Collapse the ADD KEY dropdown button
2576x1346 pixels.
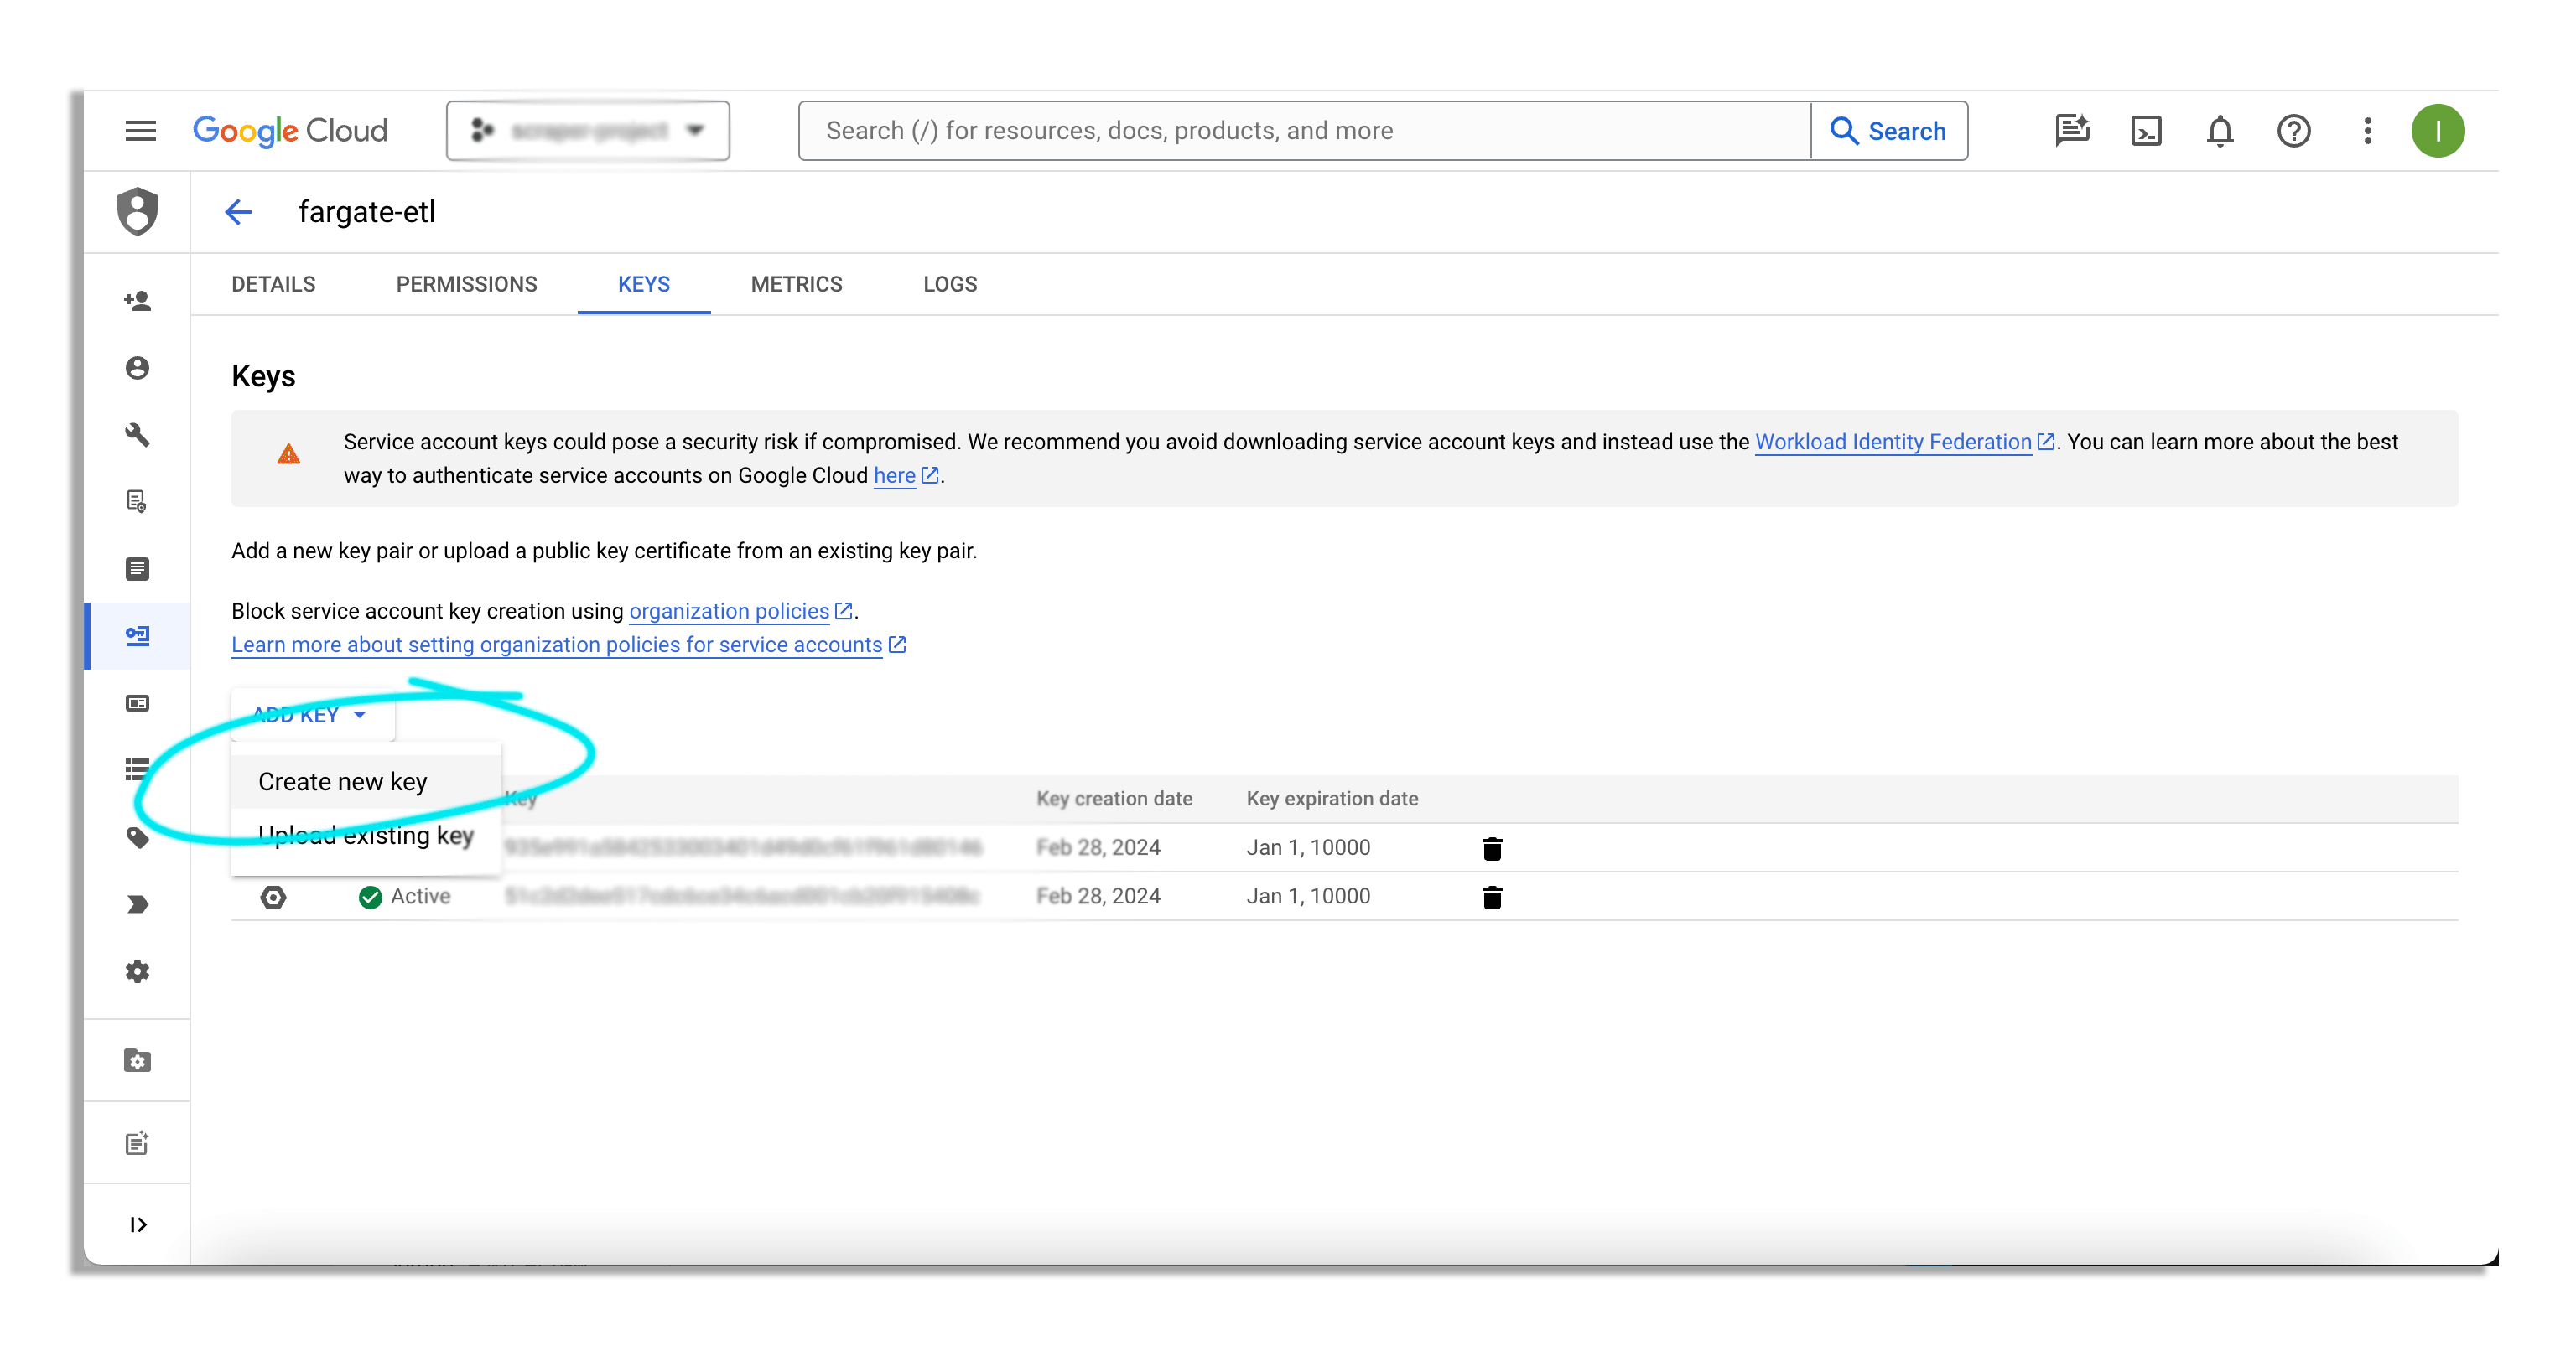pos(311,716)
